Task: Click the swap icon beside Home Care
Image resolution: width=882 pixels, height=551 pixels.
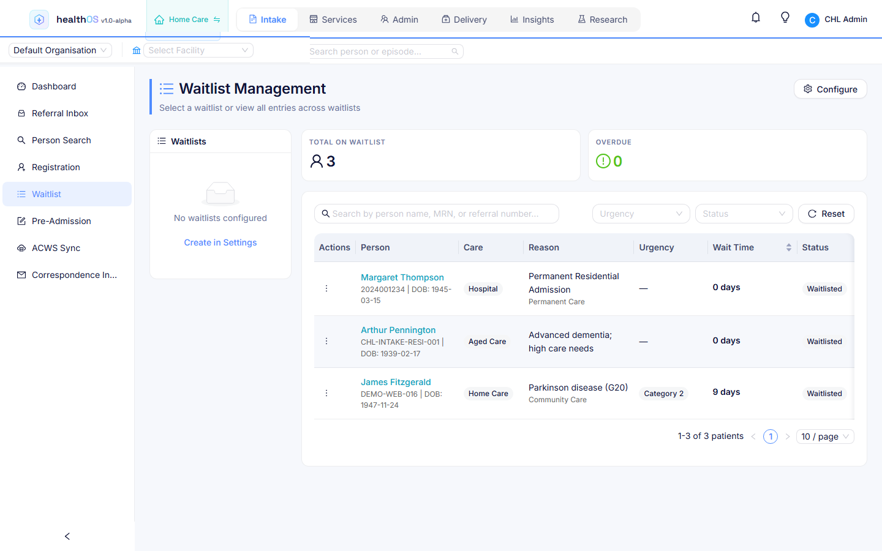Action: [217, 20]
